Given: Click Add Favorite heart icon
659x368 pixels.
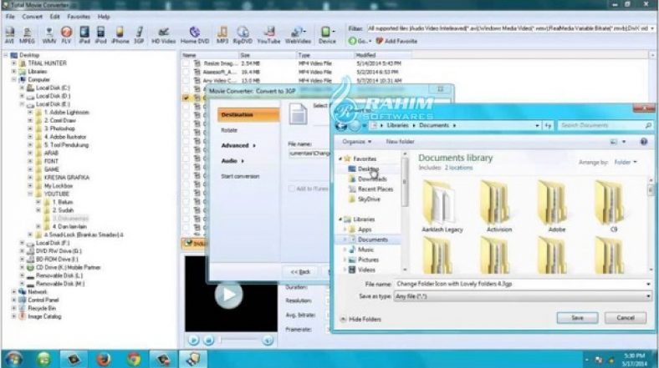Looking at the screenshot, I should (x=396, y=41).
